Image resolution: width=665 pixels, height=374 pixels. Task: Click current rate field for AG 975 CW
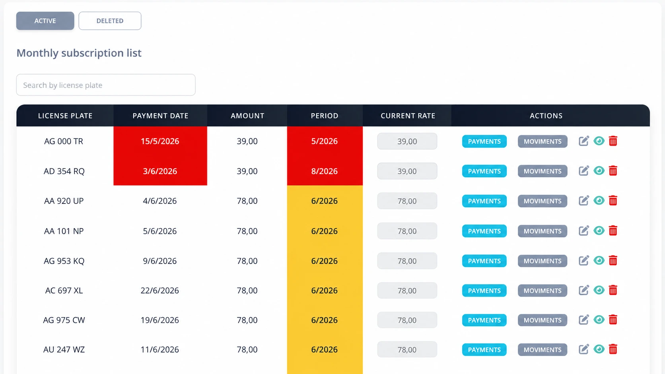407,320
